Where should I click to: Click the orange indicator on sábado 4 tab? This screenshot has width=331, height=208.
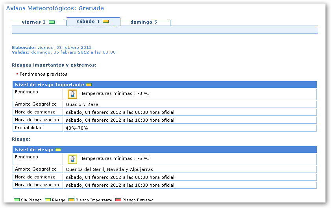pyautogui.click(x=105, y=21)
